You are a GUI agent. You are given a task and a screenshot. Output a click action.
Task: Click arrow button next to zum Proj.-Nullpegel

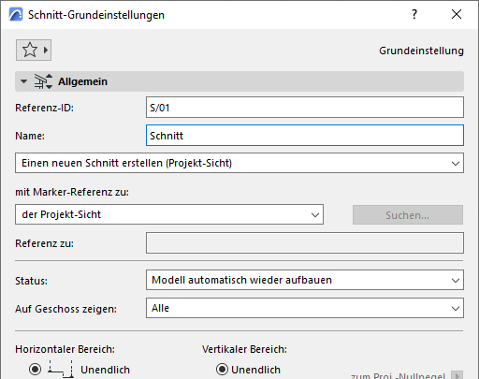point(457,375)
